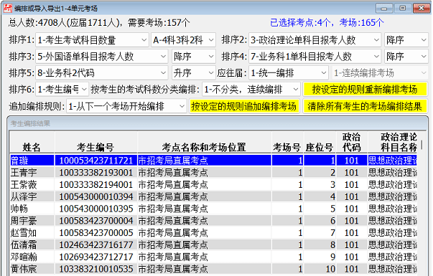This screenshot has height=276, width=433.
Task: Open 排序5 升序 order dropdown
Action: pos(194,73)
